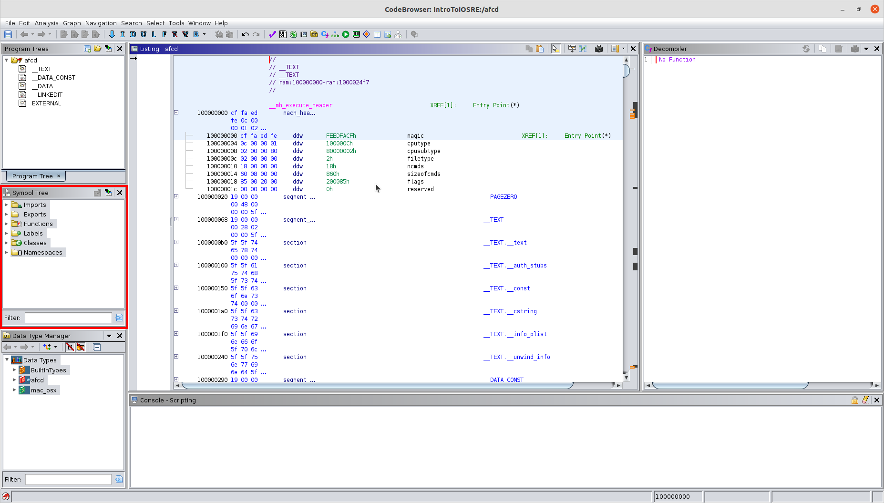Open the purple checkmark toolbar tool
The height and width of the screenshot is (503, 884).
click(272, 34)
